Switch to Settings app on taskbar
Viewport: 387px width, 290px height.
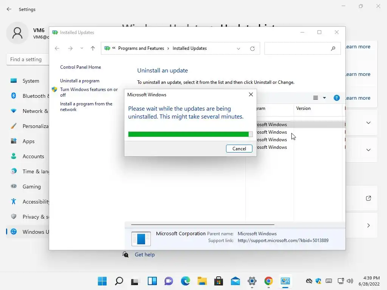252,281
